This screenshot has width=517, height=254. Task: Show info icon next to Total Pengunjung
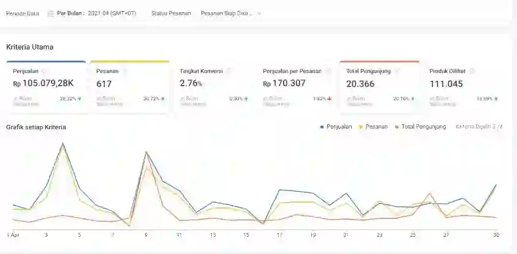coord(398,71)
